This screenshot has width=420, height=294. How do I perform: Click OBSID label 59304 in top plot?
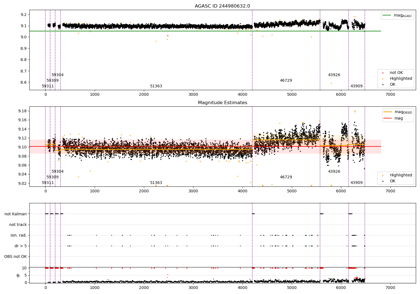click(57, 75)
